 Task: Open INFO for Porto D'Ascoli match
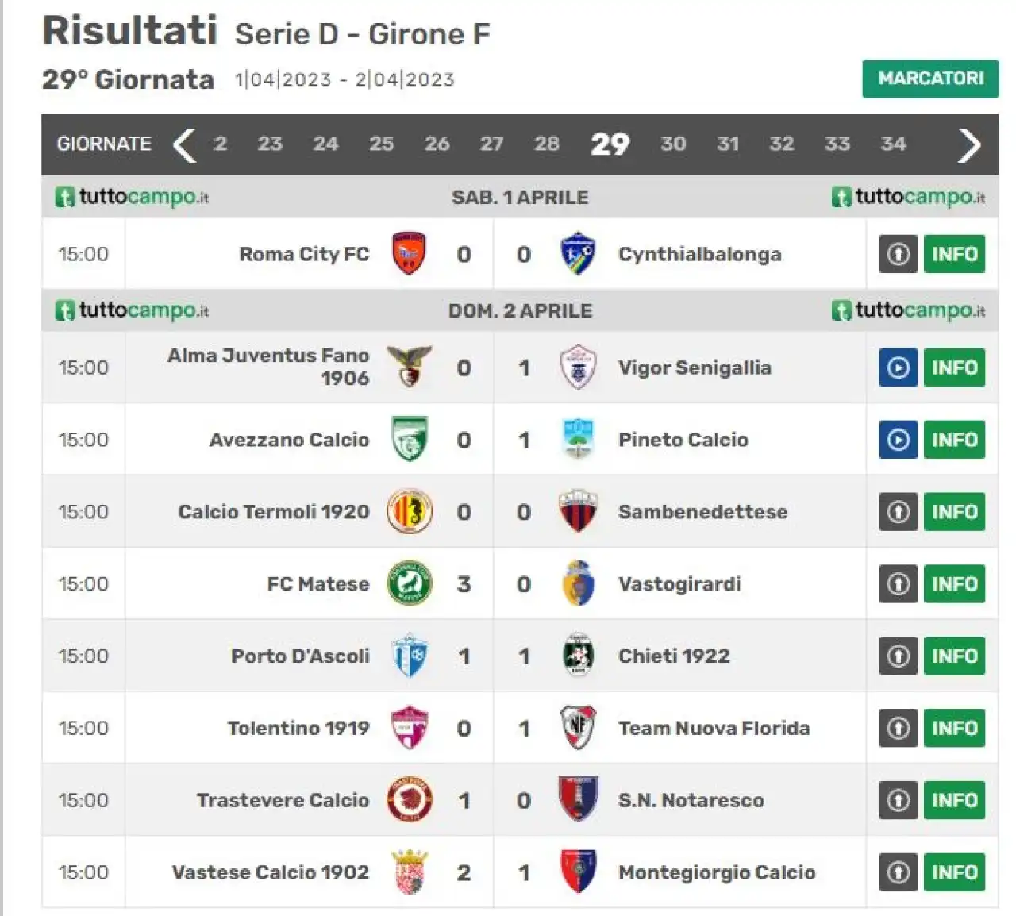pos(954,656)
